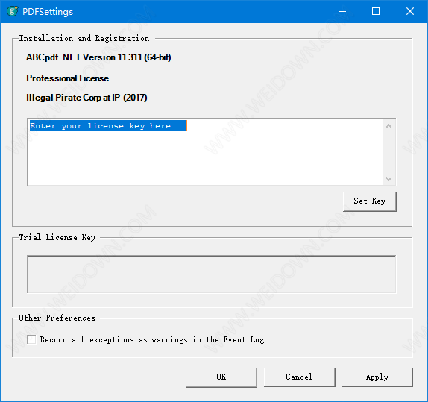Close the PDFSettings window
Viewport: 428px width, 402px height.
[x=410, y=11]
